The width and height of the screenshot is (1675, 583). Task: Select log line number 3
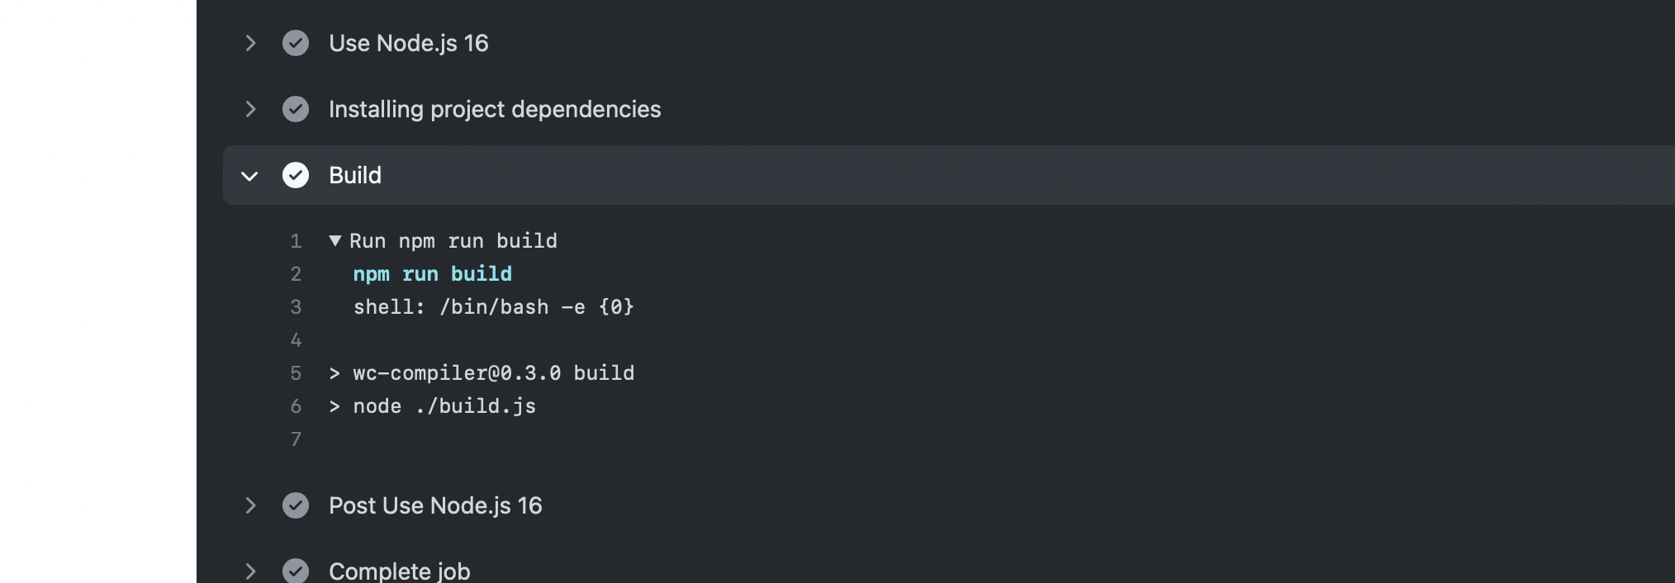(x=296, y=307)
